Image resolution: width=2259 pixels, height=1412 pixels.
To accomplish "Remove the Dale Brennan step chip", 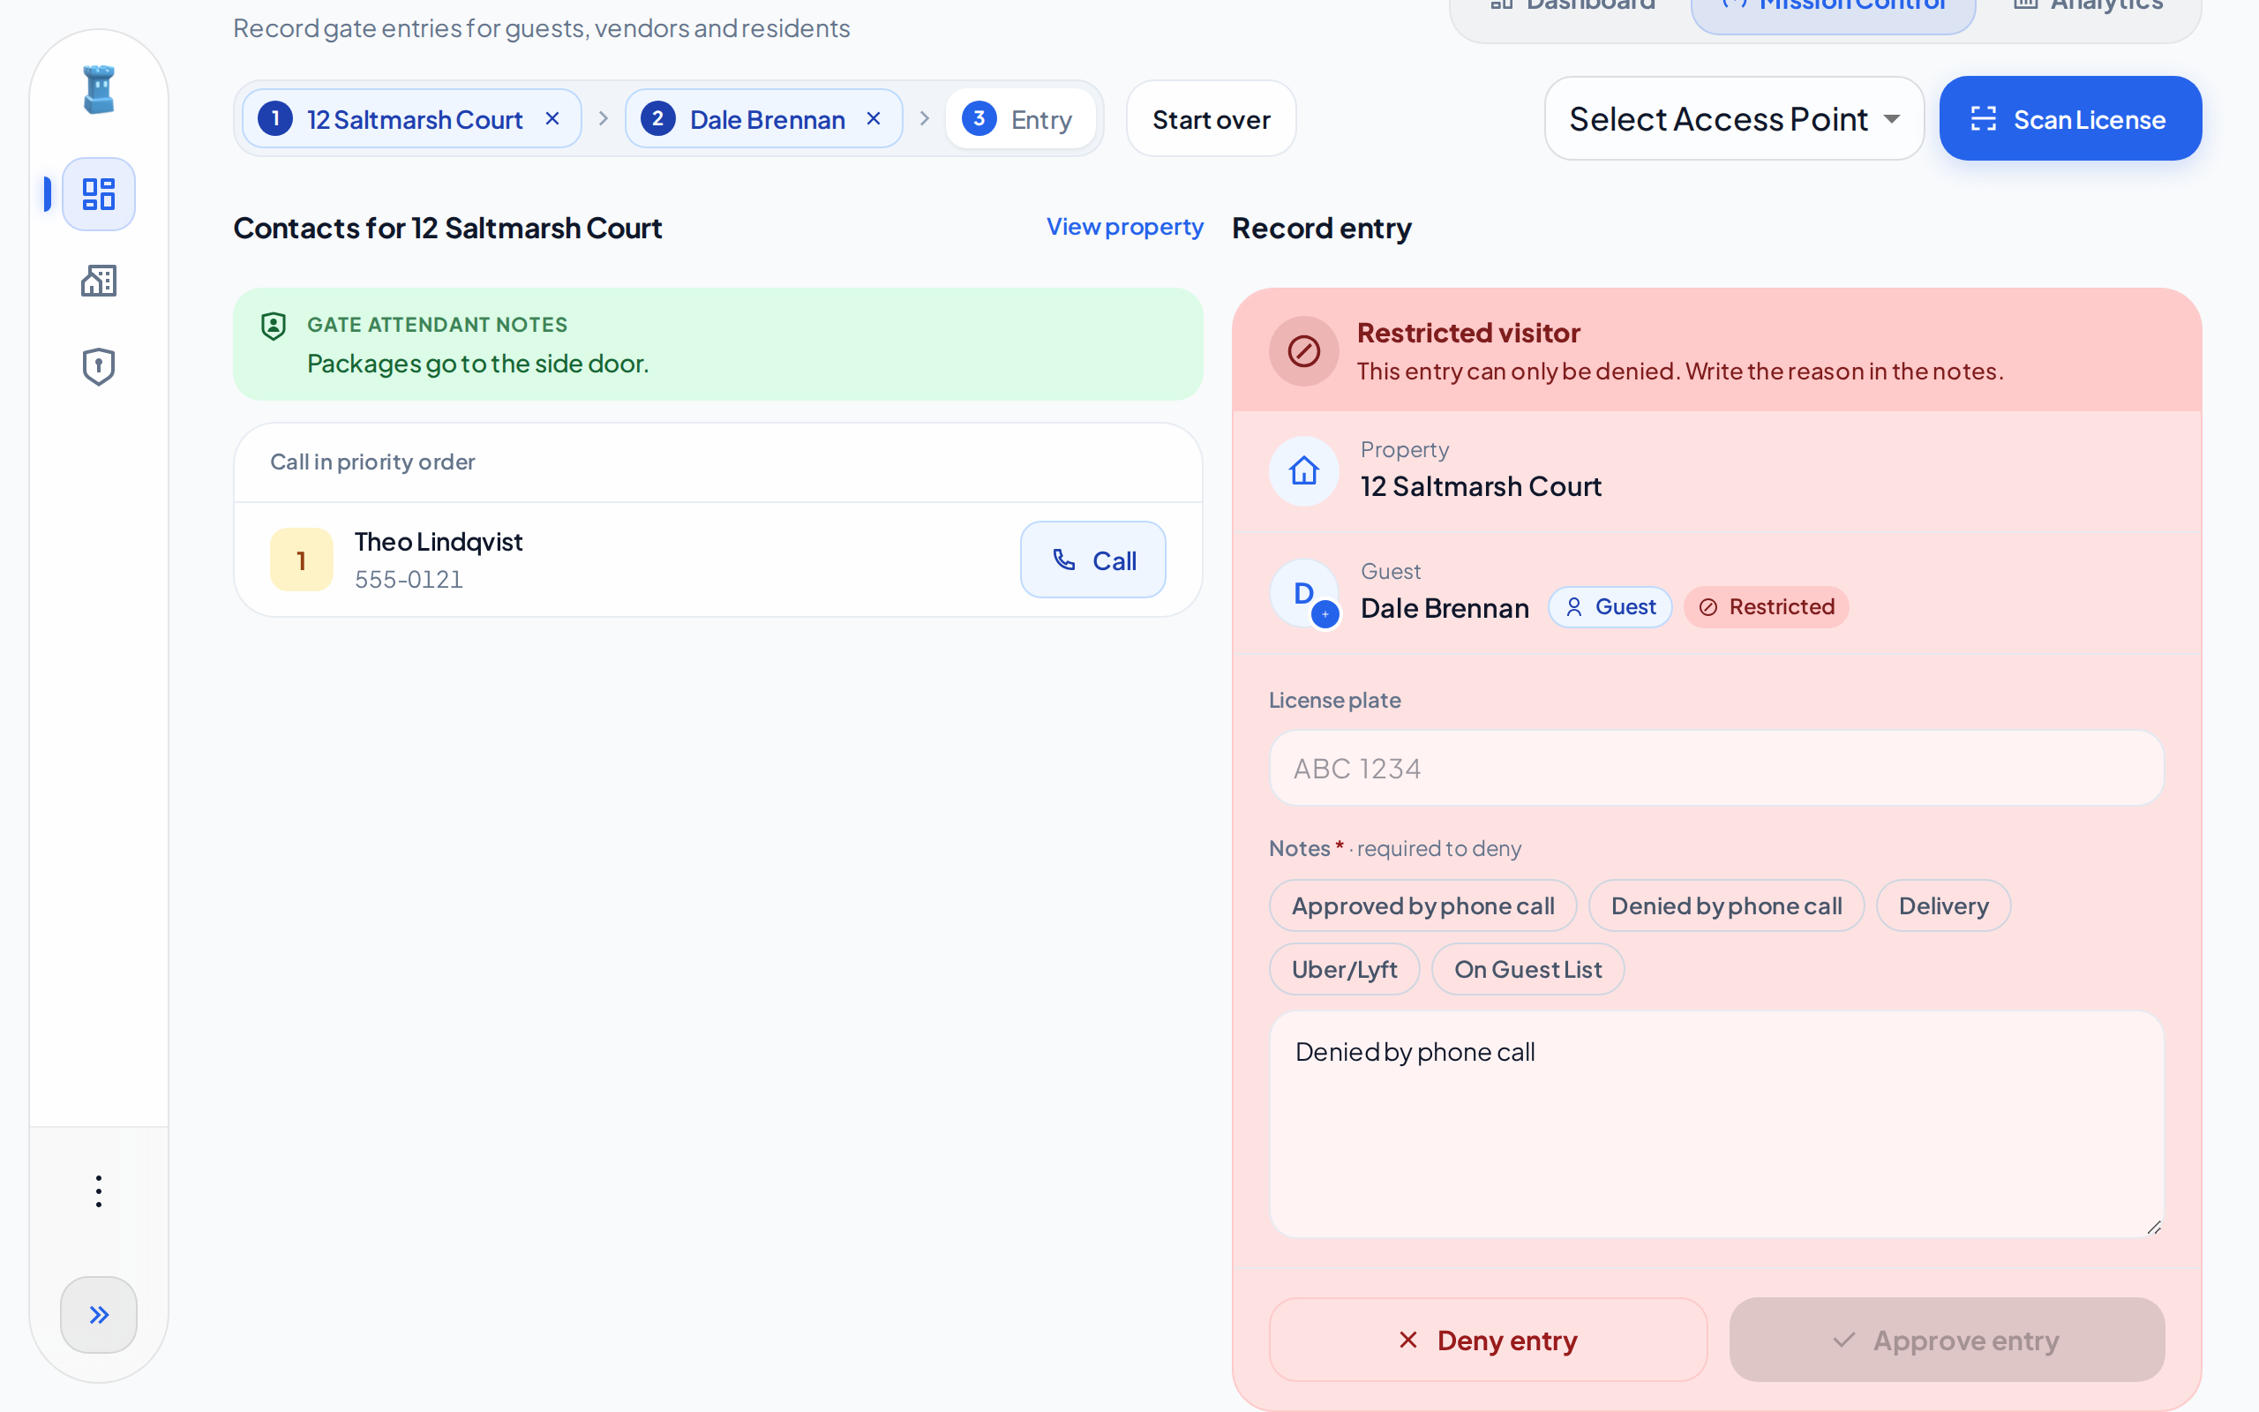I will tap(874, 118).
